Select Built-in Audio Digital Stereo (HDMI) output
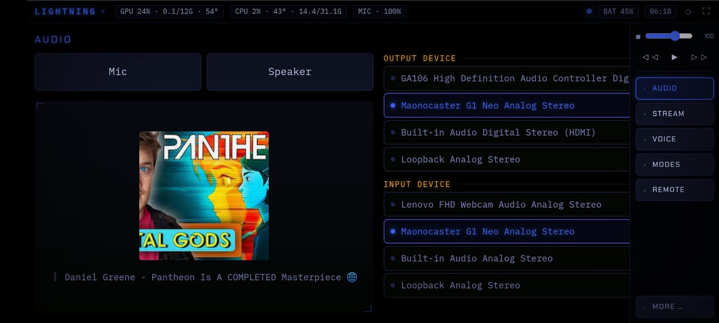Viewport: 719px width, 323px height. click(x=507, y=132)
